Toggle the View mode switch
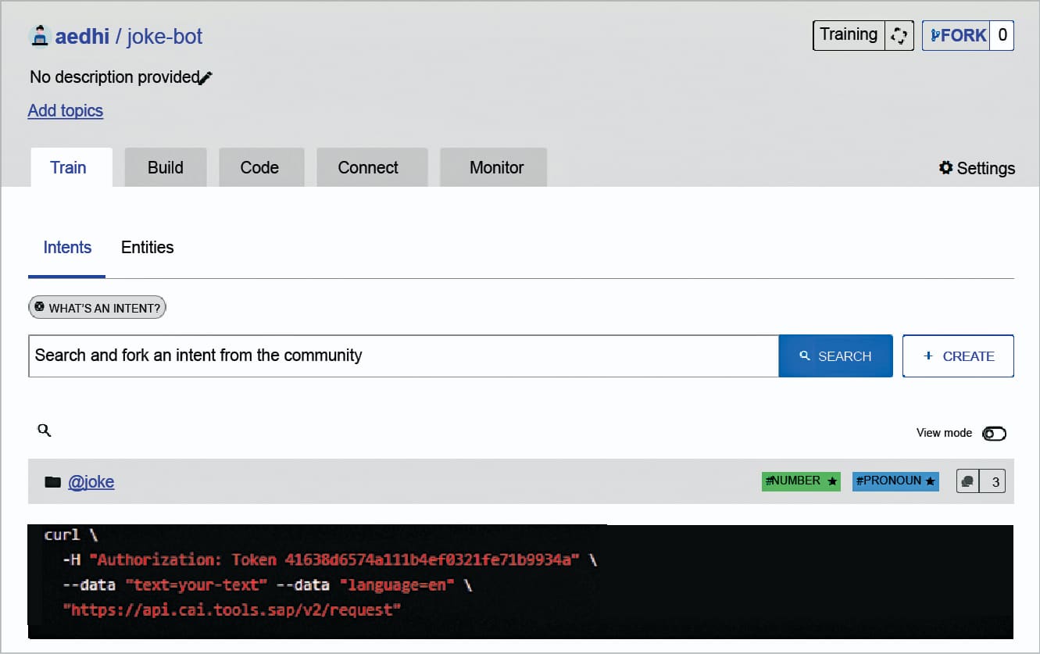Image resolution: width=1040 pixels, height=654 pixels. pyautogui.click(x=994, y=433)
